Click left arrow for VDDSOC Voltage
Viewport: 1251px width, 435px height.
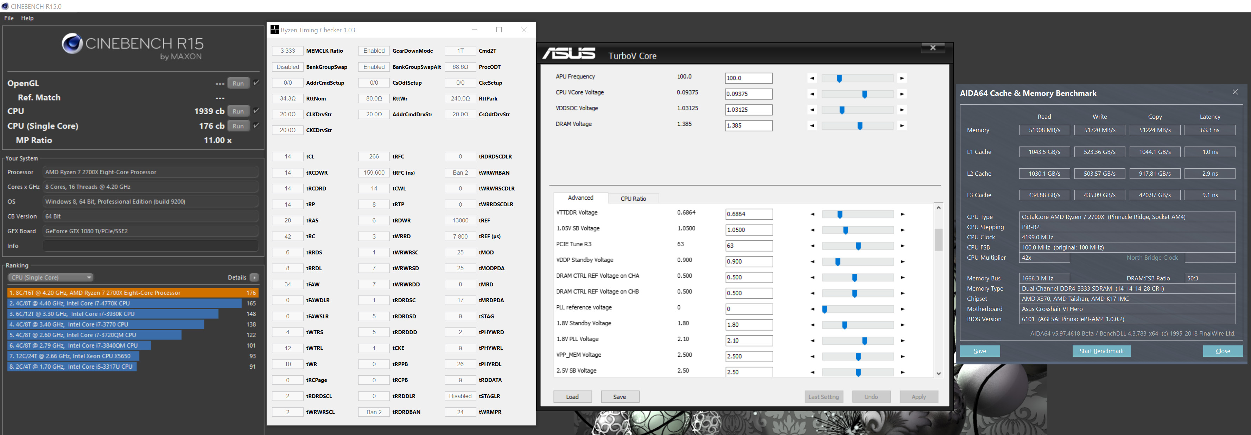tap(812, 110)
